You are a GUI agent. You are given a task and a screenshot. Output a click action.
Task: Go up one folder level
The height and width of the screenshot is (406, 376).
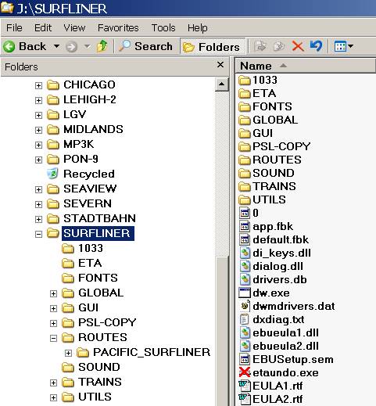[102, 46]
